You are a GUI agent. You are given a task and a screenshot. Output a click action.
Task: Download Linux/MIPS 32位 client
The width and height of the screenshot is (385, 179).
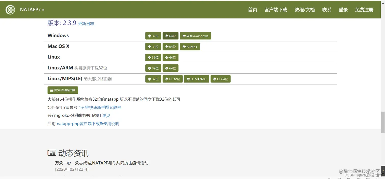point(153,79)
